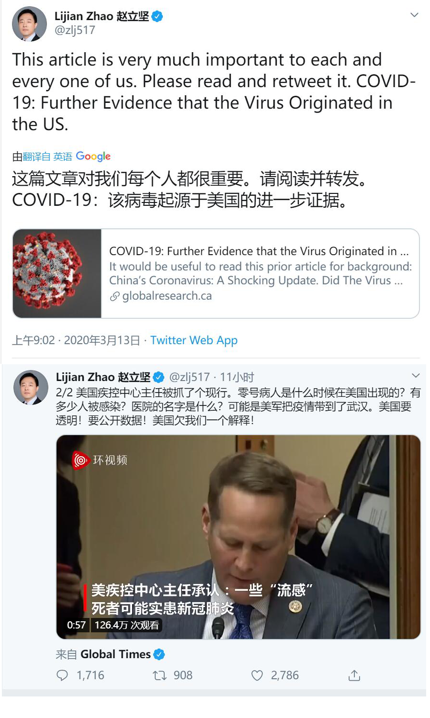The width and height of the screenshot is (430, 718).
Task: Click the retweet icon showing 908
Action: [159, 675]
